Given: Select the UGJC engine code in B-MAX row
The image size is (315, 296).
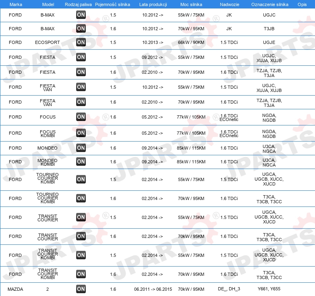Looking at the screenshot, I should point(269,15).
